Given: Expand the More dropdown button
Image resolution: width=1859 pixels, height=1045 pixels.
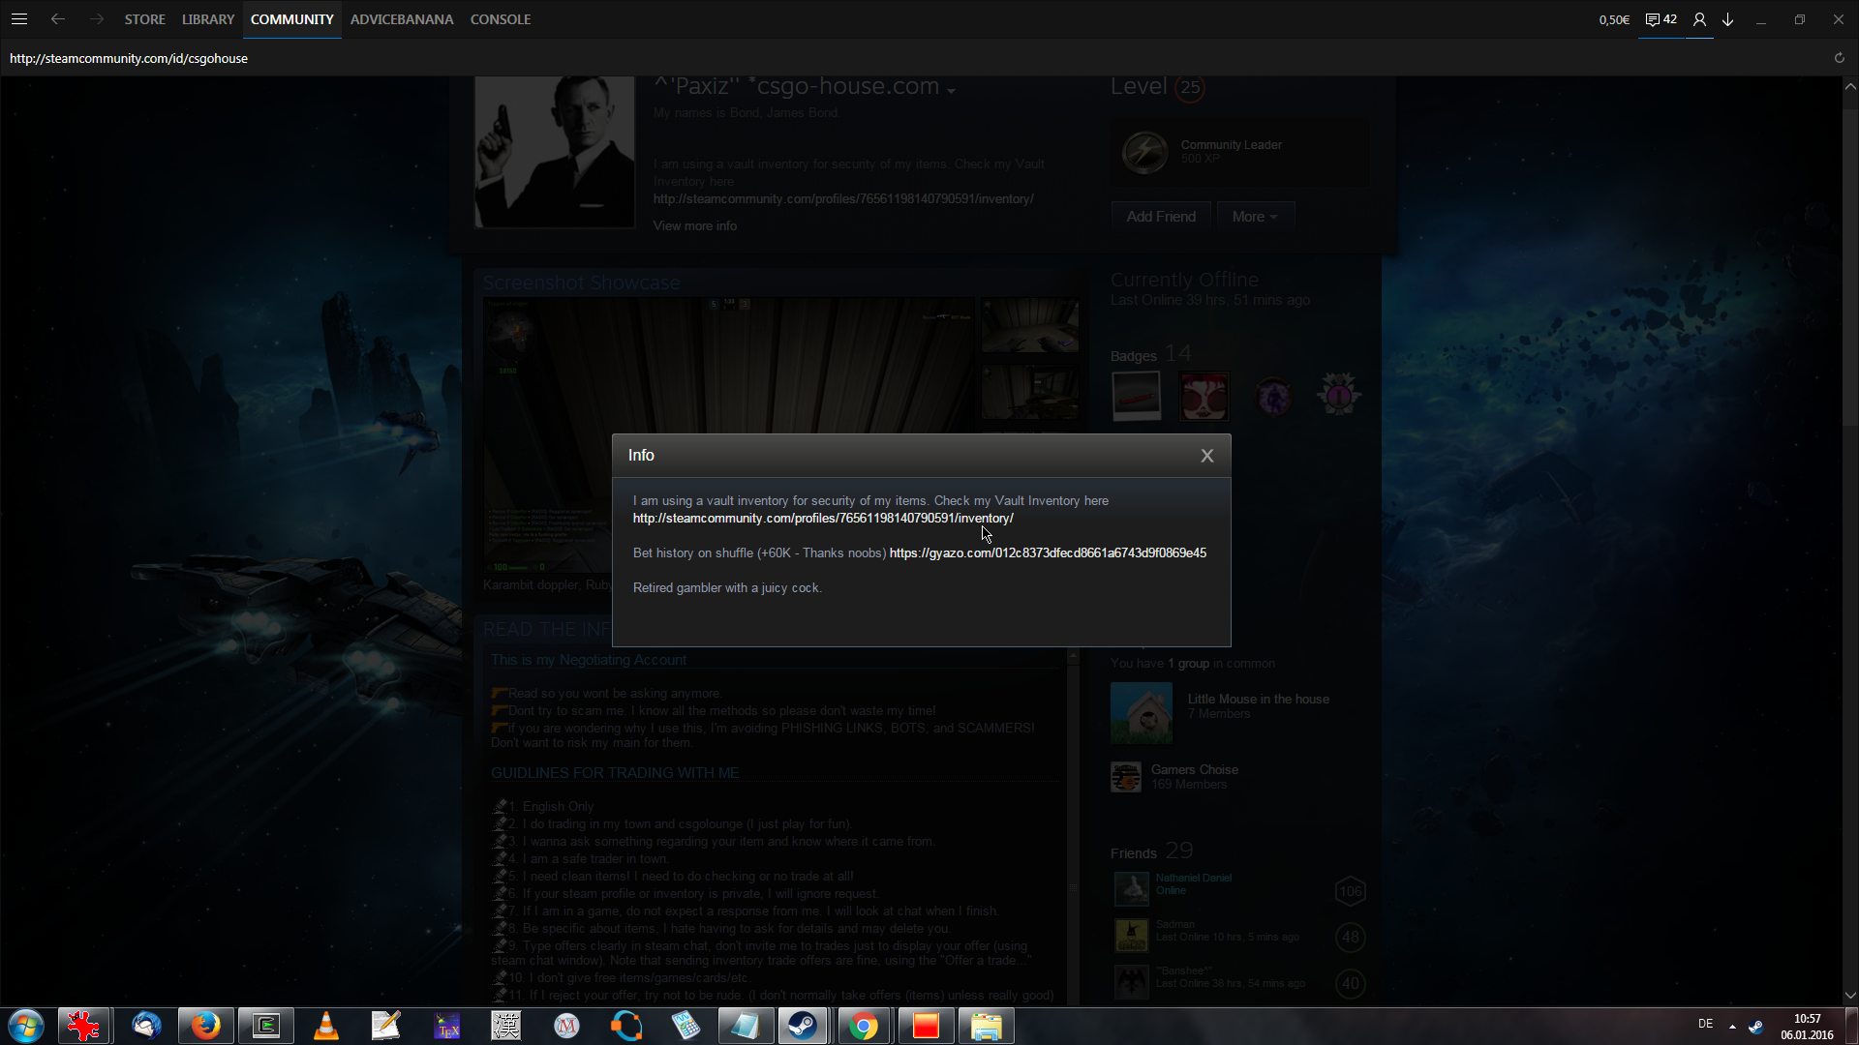Looking at the screenshot, I should [1255, 217].
